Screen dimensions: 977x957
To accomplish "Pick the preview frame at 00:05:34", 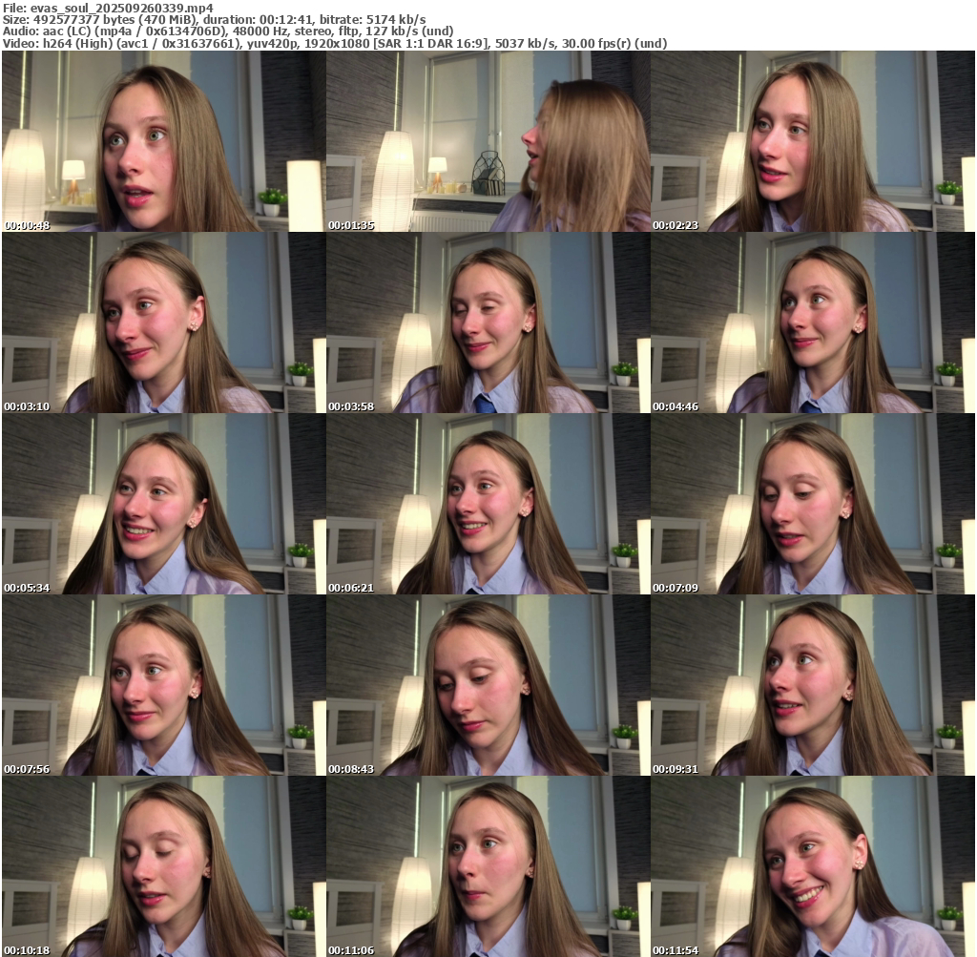I will coord(164,504).
